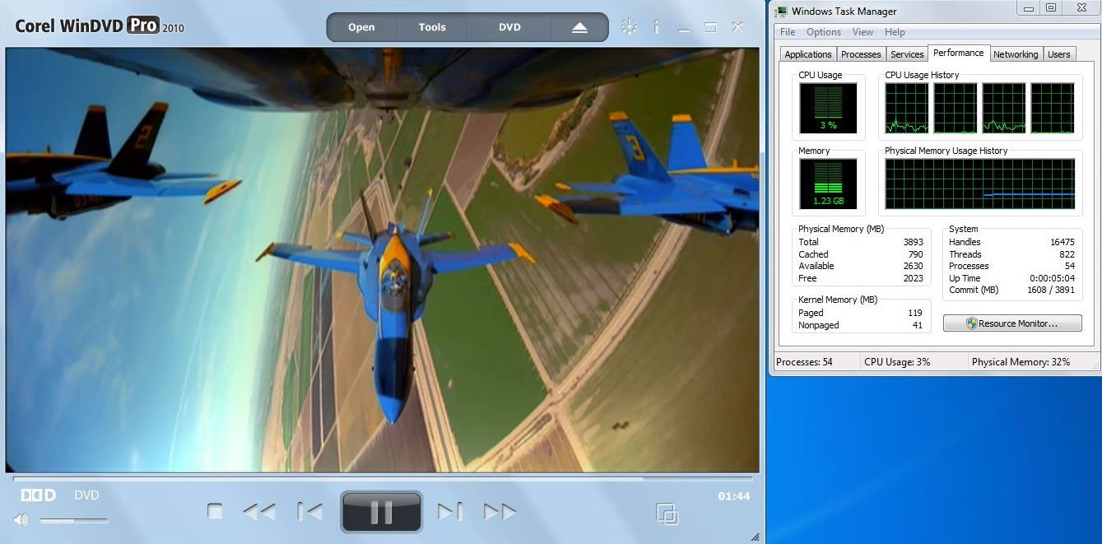Show WinDVD info icon

(656, 27)
